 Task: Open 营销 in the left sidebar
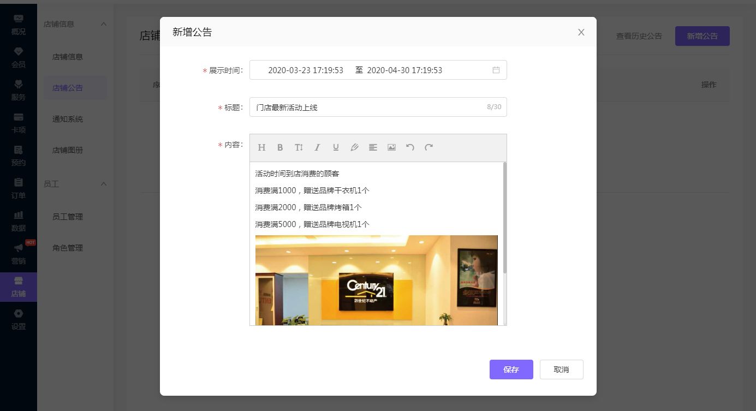(19, 254)
